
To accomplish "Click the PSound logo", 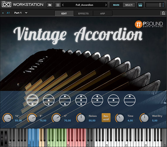I will 149,24.
